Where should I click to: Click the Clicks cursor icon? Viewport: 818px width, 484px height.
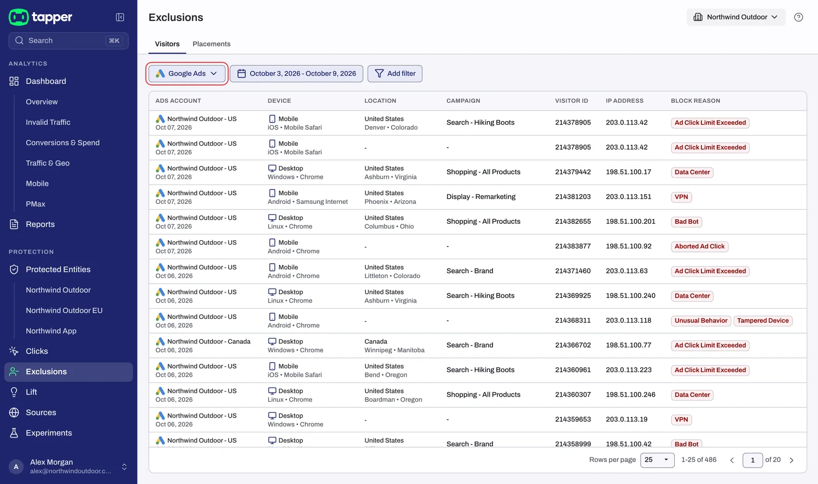click(x=14, y=351)
